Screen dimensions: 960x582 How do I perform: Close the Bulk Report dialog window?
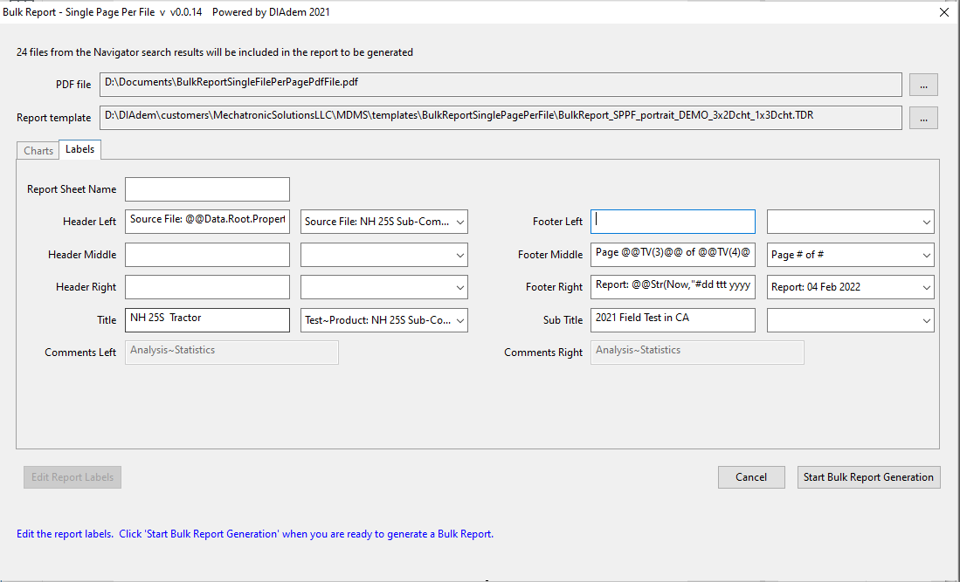tap(943, 12)
